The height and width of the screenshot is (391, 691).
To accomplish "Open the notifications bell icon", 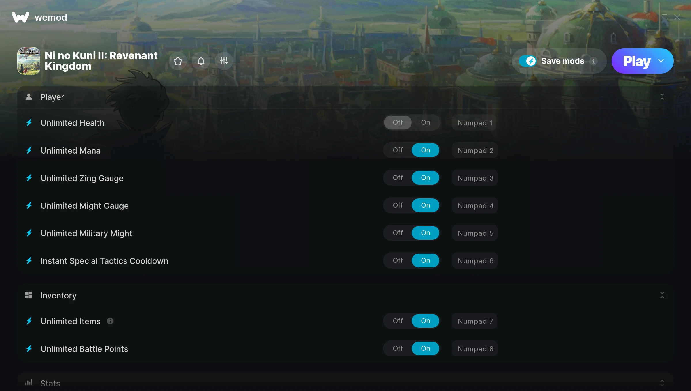I will point(201,61).
